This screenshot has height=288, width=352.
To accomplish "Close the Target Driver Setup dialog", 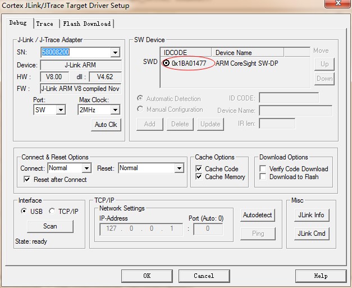I will click(x=337, y=3).
